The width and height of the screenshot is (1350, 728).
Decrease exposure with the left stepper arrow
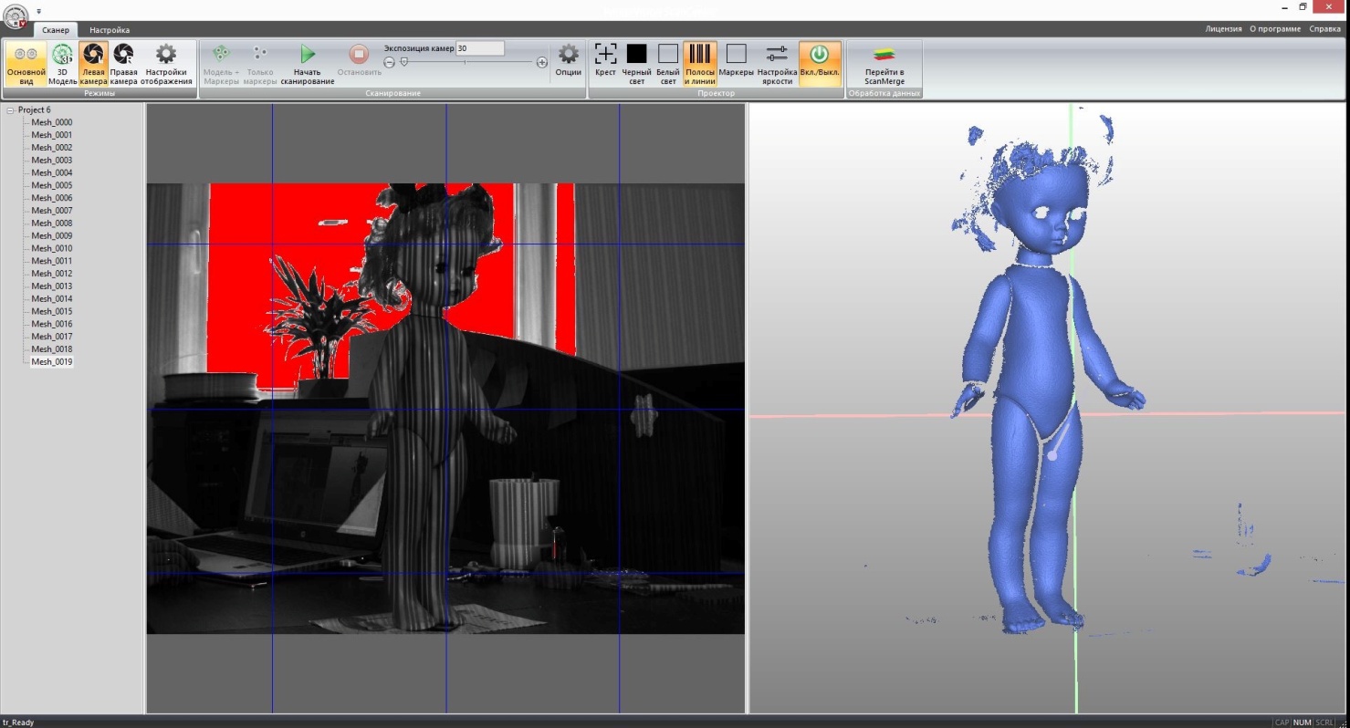coord(389,62)
